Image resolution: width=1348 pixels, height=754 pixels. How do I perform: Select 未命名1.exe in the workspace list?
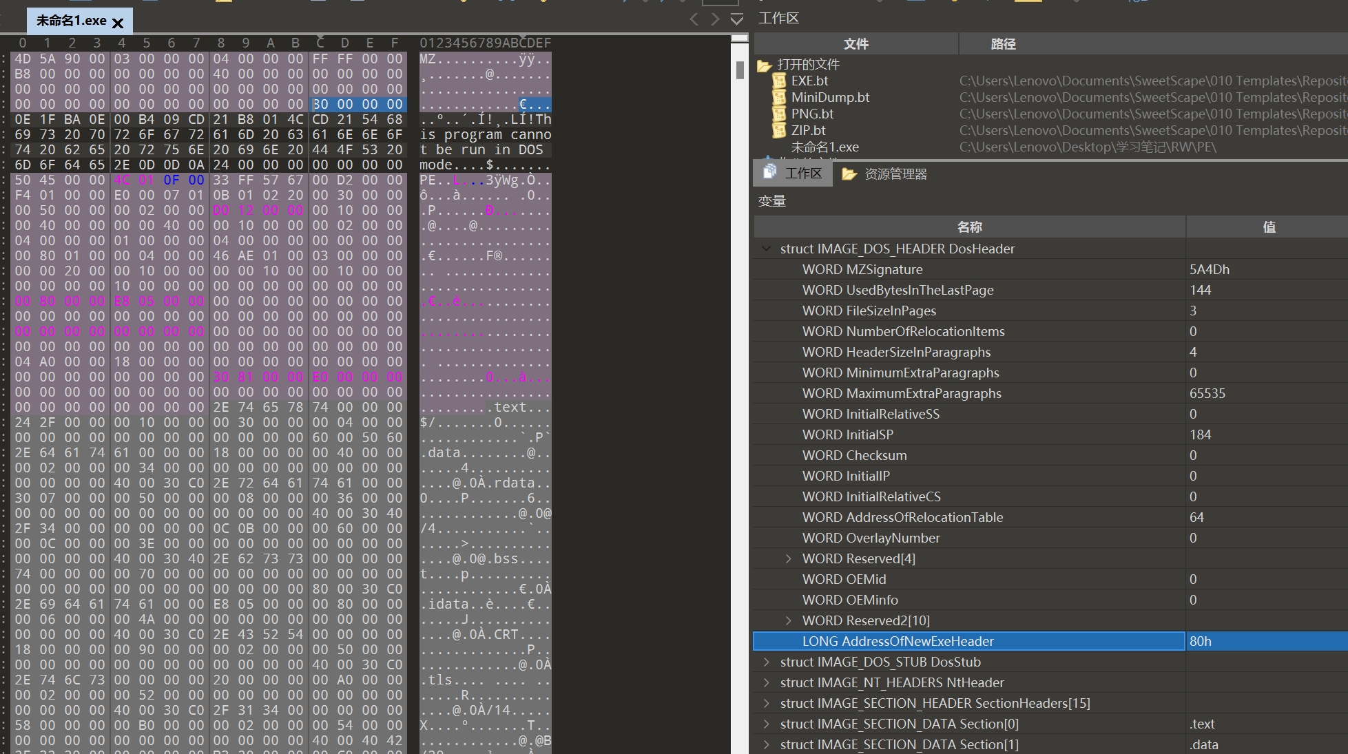825,147
